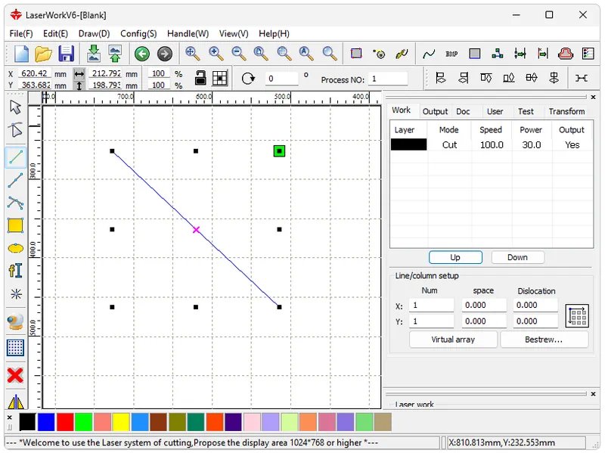Open a file with the folder icon
The width and height of the screenshot is (605, 453).
(x=43, y=54)
